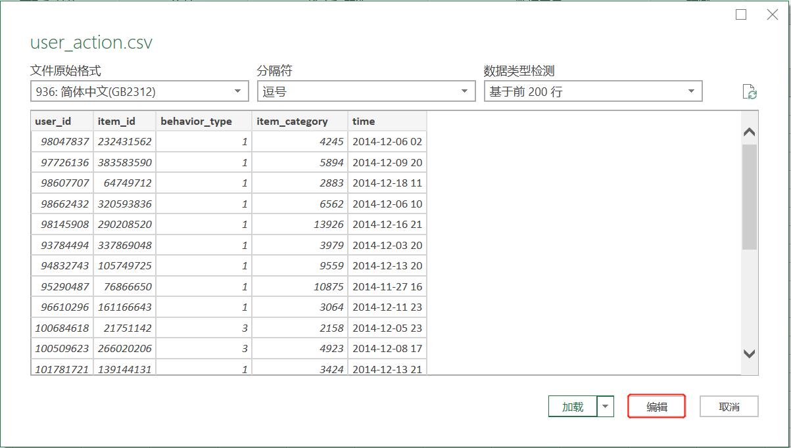
Task: Select the item_category column header
Action: click(x=291, y=121)
